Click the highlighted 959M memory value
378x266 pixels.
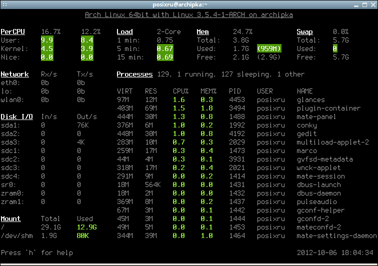[269, 48]
